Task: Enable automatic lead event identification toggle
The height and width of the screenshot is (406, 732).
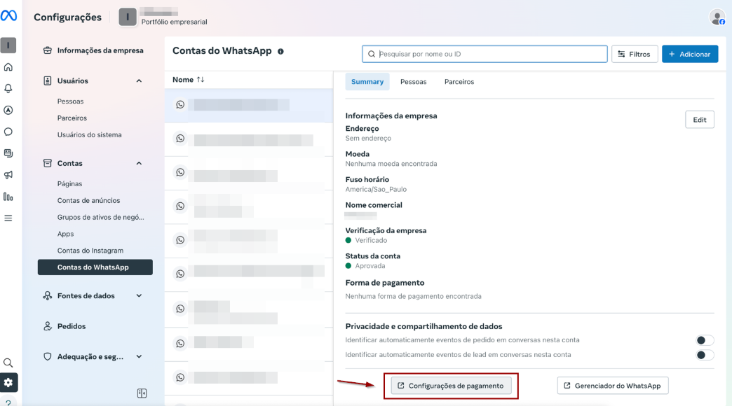Action: [704, 355]
